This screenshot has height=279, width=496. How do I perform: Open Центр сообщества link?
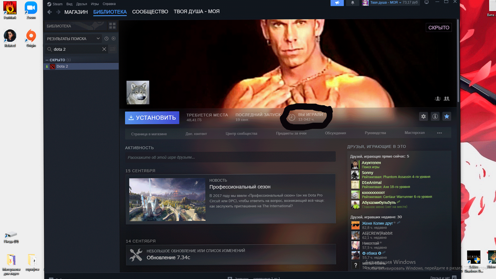[241, 134]
